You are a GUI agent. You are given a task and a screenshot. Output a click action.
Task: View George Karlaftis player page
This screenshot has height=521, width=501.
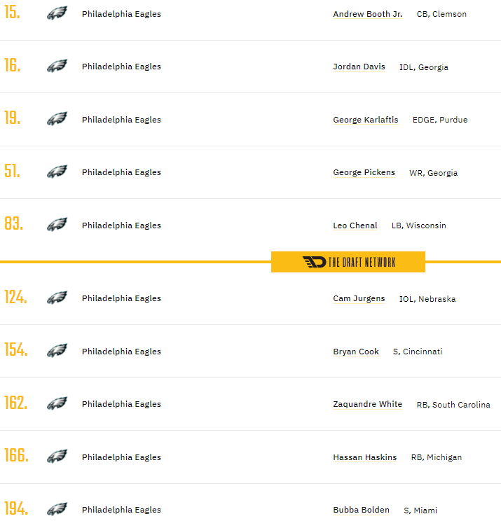[365, 120]
